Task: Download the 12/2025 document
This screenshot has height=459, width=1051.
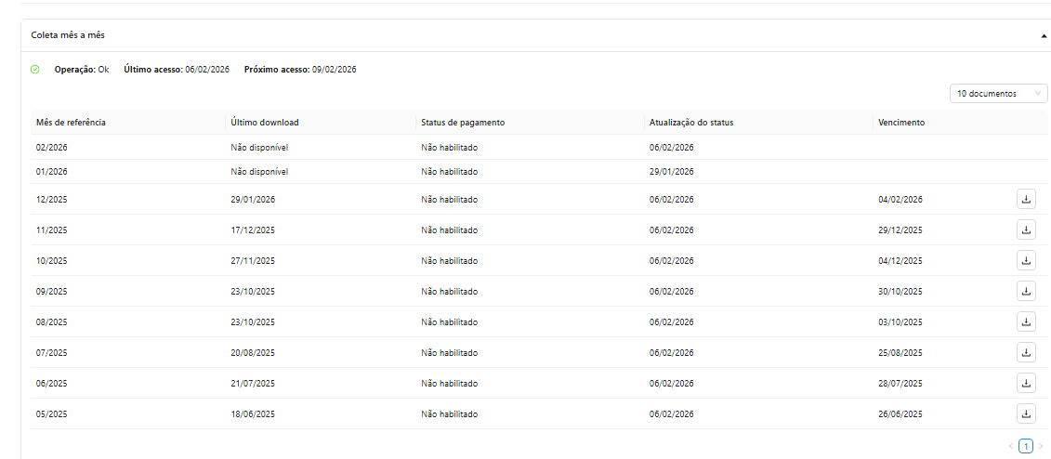Action: tap(1026, 199)
